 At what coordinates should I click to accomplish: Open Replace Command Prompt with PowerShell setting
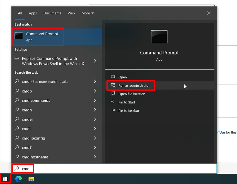coord(57,61)
